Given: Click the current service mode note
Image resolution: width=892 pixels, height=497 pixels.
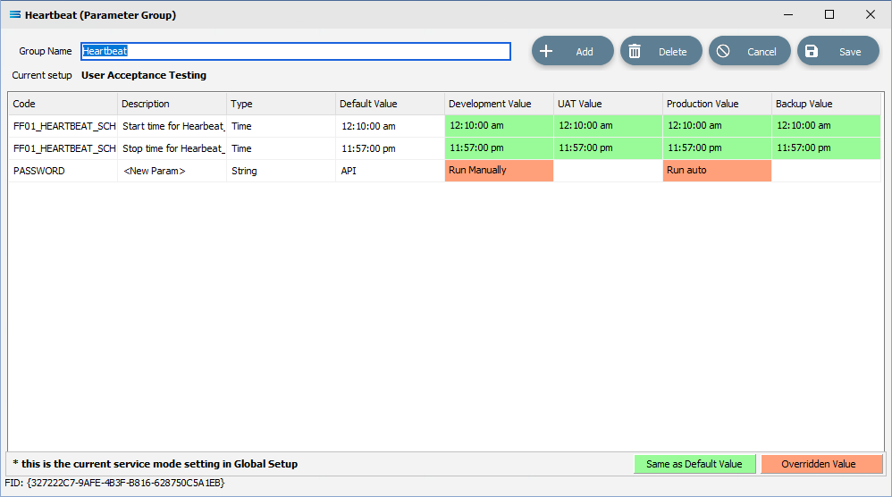Looking at the screenshot, I should (156, 464).
